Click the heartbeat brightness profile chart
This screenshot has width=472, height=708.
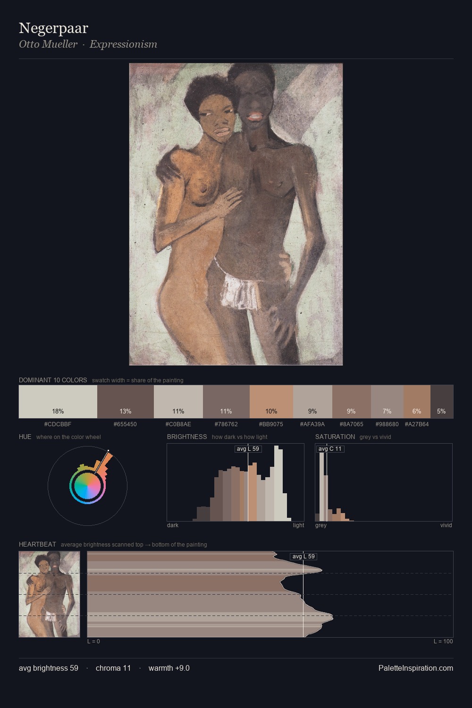(x=270, y=594)
